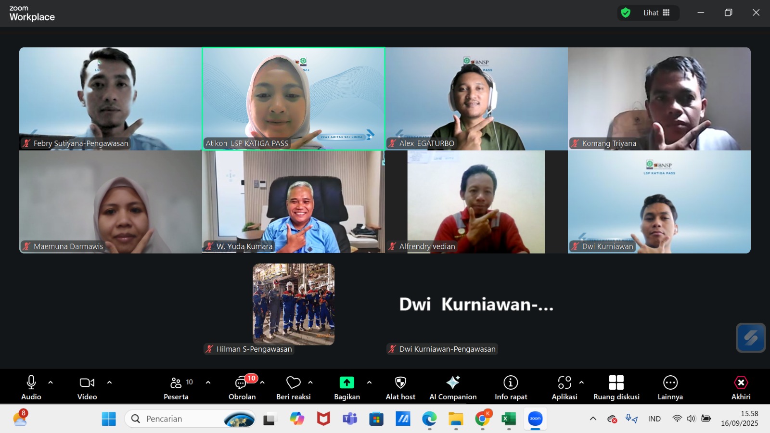Toggle the Video camera on or off
This screenshot has height=433, width=770.
87,382
